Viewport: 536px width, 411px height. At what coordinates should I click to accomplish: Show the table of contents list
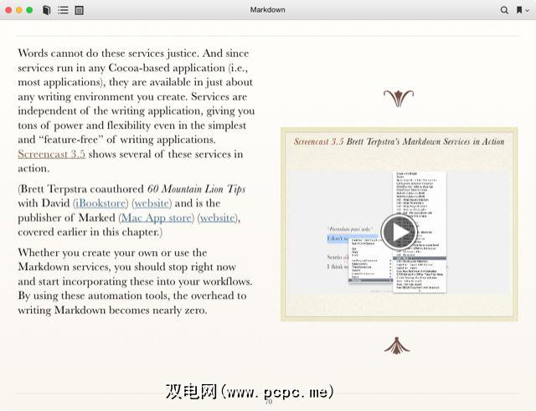click(x=63, y=10)
